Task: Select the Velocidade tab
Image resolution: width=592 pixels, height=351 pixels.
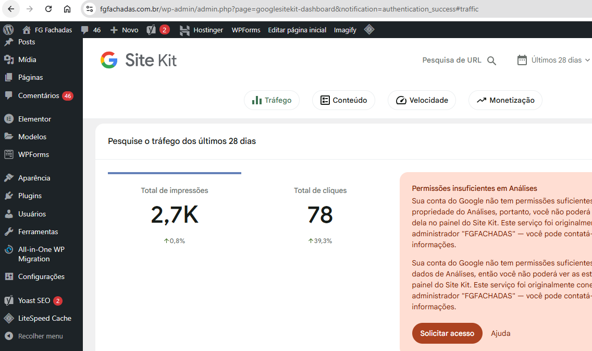Action: point(422,100)
